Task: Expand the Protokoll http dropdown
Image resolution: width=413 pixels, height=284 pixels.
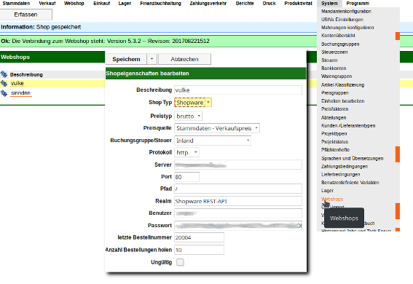Action: [x=186, y=152]
